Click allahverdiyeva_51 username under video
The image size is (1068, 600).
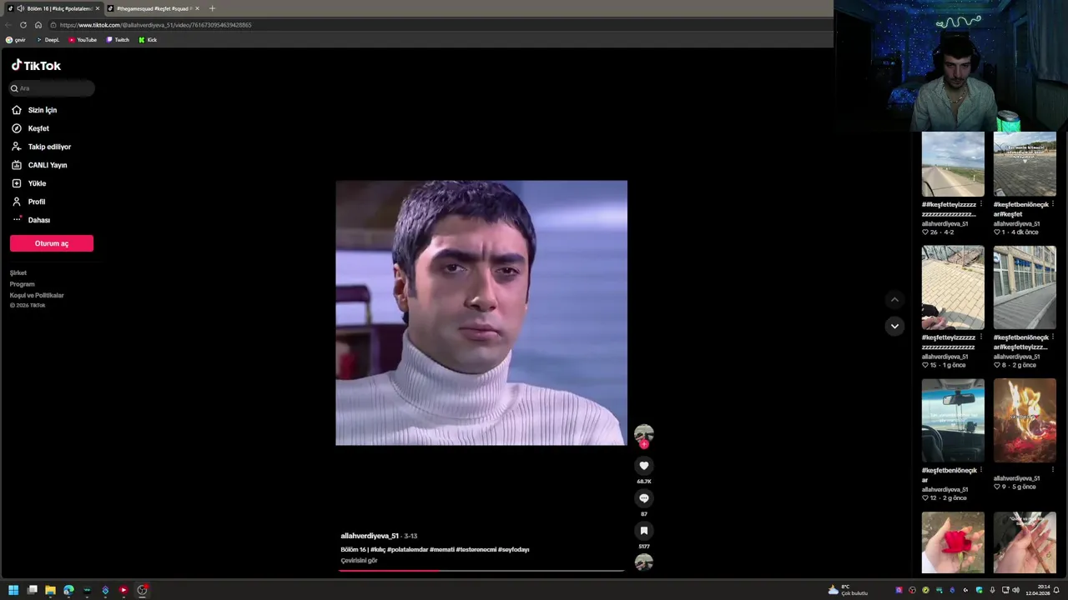point(370,536)
